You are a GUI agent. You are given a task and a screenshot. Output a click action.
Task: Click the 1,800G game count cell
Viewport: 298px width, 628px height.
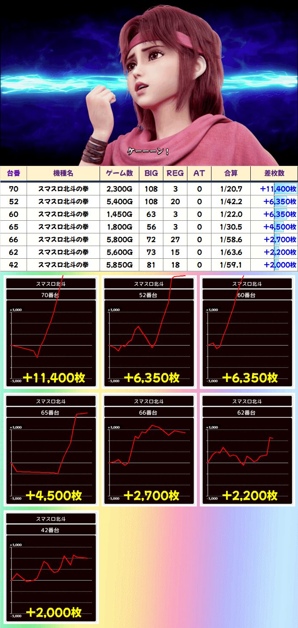[119, 227]
